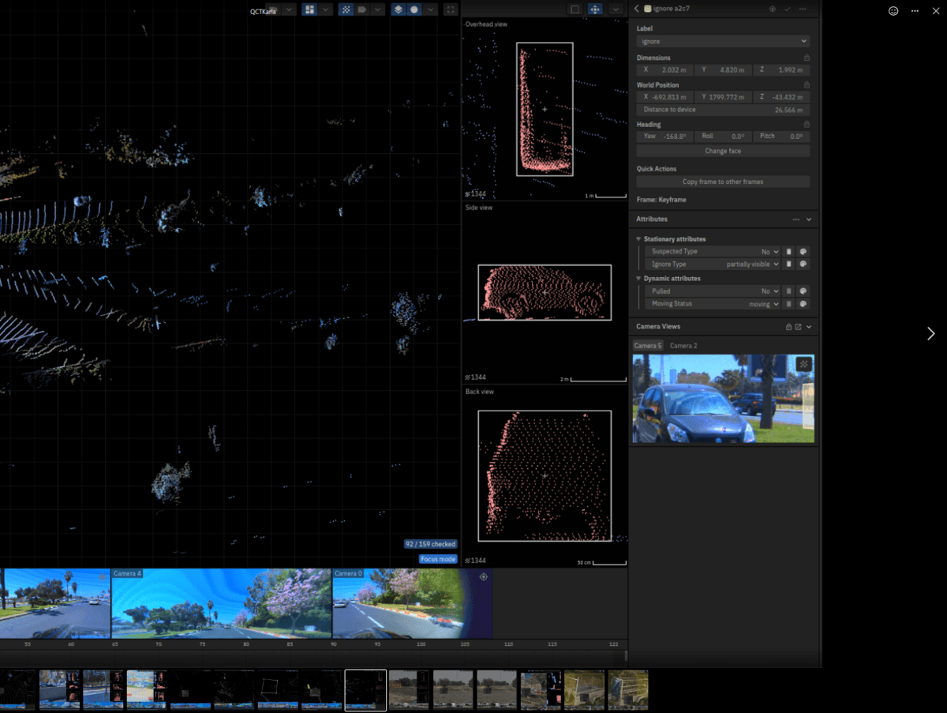
Task: Toggle the point cloud dots display icon
Action: click(346, 9)
